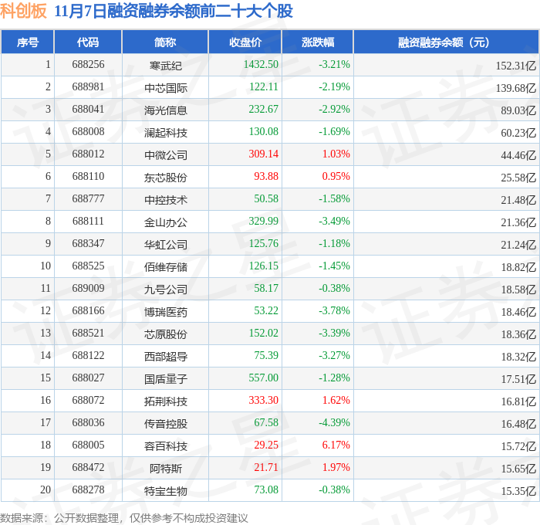The height and width of the screenshot is (525, 540).
Task: Select stock code 688525
Action: tap(88, 266)
